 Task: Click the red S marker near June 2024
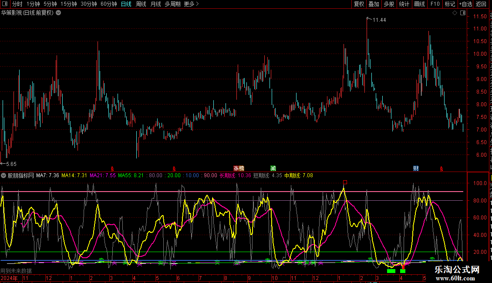point(174,169)
